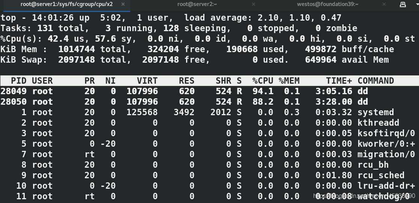Click the 1014744 total memory value
The height and width of the screenshot is (203, 419).
pos(77,49)
